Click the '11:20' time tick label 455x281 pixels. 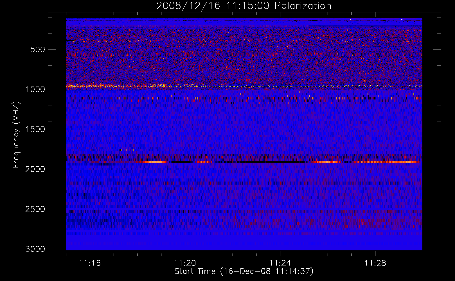[185, 263]
